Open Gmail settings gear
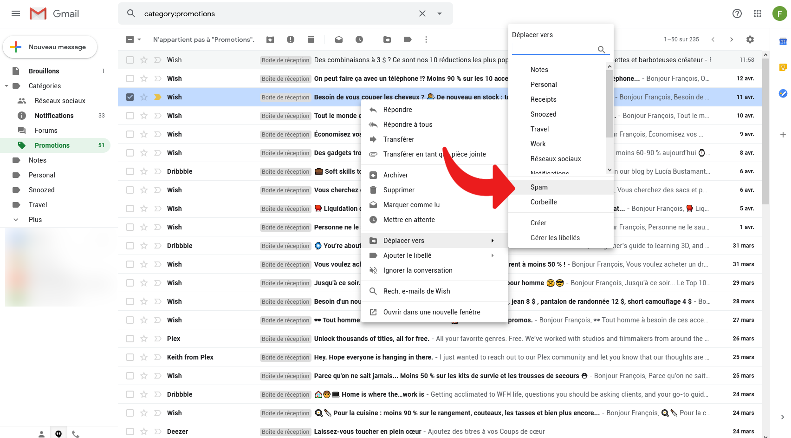The height and width of the screenshot is (438, 791). [750, 39]
